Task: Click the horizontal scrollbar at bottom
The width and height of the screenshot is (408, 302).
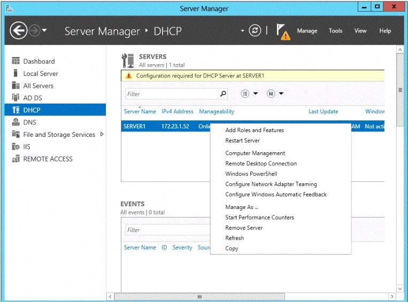Action: (199, 297)
